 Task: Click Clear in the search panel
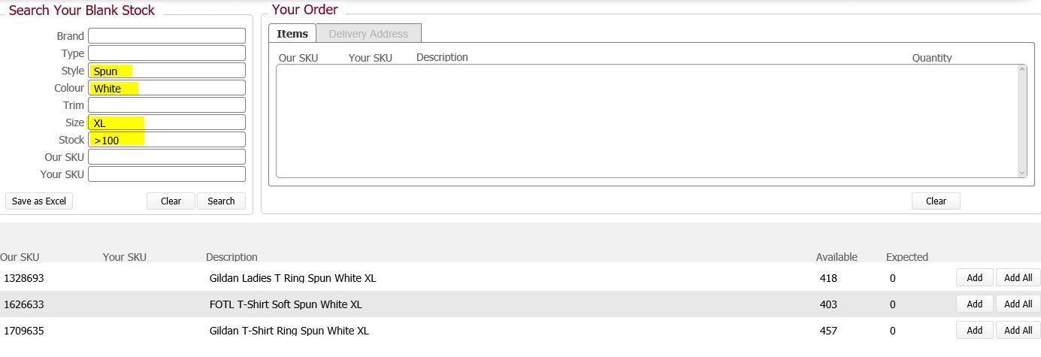click(171, 201)
